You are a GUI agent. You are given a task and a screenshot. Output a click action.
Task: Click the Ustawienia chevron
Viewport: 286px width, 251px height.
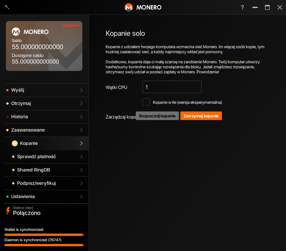pyautogui.click(x=81, y=197)
